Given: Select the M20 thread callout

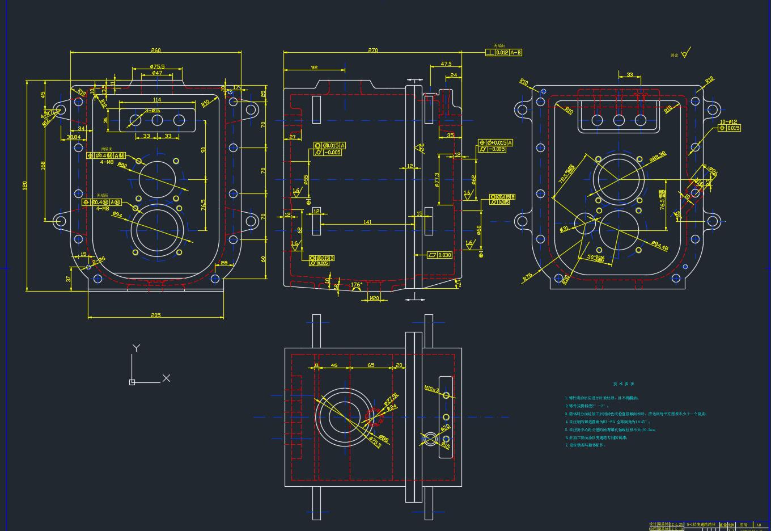Looking at the screenshot, I should coord(374,298).
